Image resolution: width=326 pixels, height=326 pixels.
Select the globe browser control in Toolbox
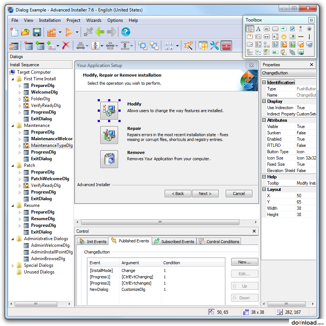tap(301, 52)
